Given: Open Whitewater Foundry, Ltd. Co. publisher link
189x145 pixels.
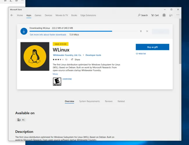Looking at the screenshot, I should coord(67,55).
